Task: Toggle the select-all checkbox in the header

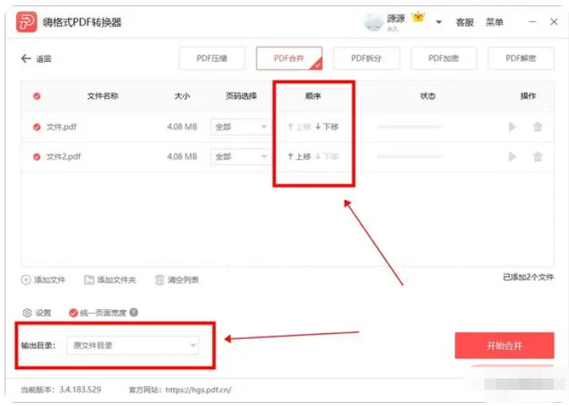Action: (x=36, y=97)
